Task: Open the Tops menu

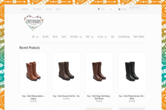Action: [x=33, y=37]
